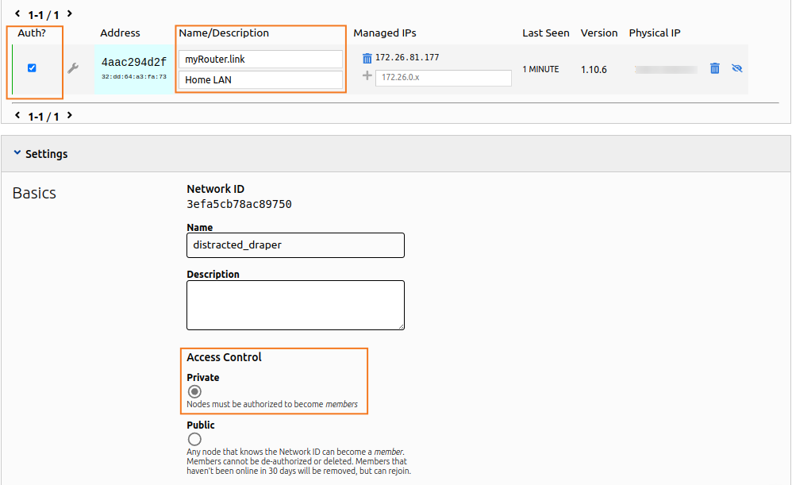Click the Address column header
Screen dimensions: 792x485
120,33
